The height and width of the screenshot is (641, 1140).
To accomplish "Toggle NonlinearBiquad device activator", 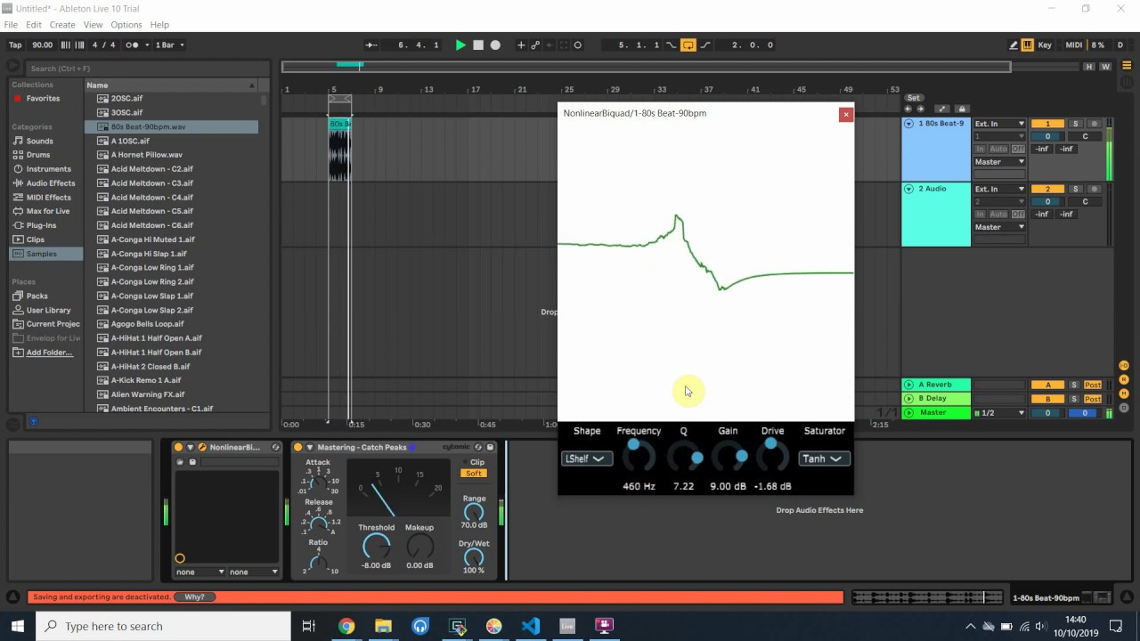I will [178, 447].
